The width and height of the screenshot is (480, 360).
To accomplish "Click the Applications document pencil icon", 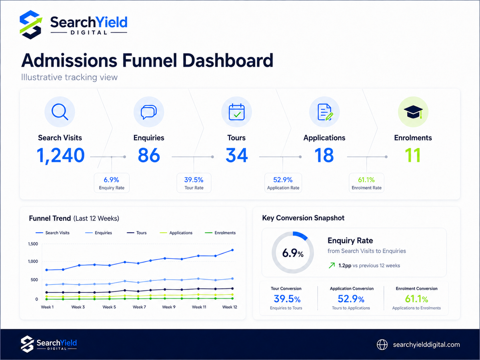I will [x=324, y=112].
